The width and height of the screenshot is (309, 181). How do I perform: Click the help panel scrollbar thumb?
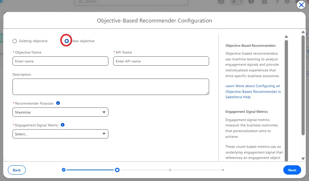tap(286, 101)
